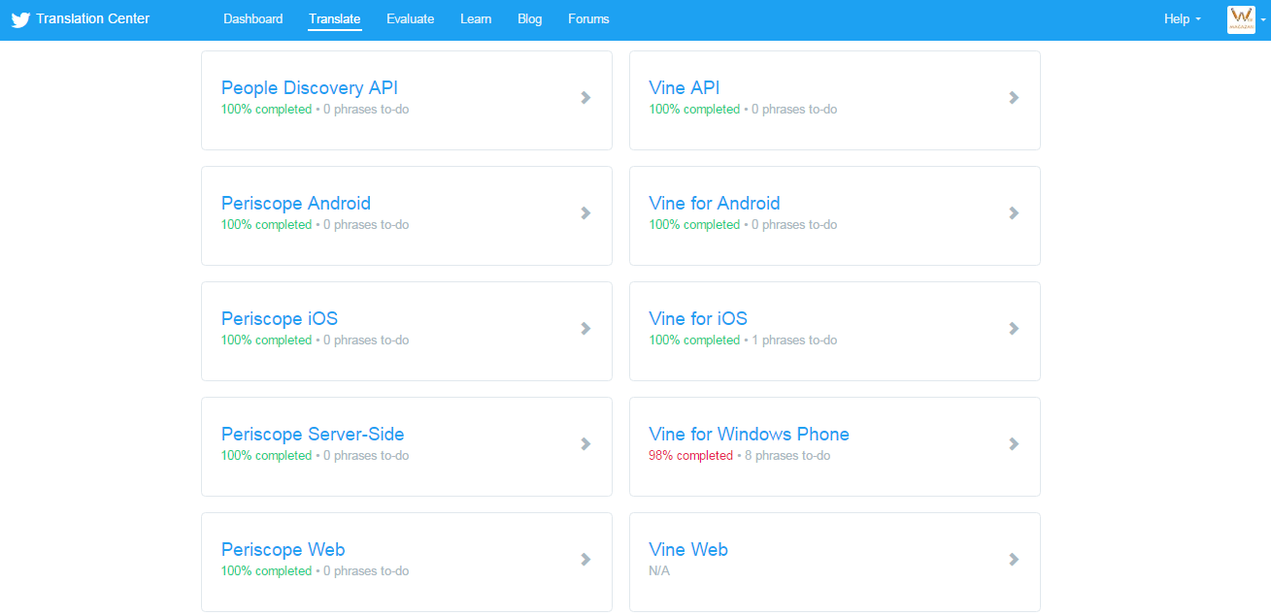Click chevron arrow on Periscope Web card
1271x616 pixels.
click(x=585, y=559)
